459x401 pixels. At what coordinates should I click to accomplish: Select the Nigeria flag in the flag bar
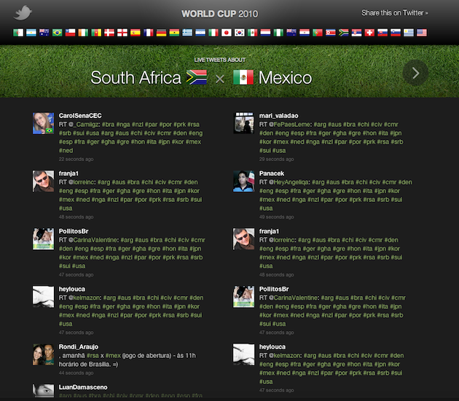pos(278,33)
